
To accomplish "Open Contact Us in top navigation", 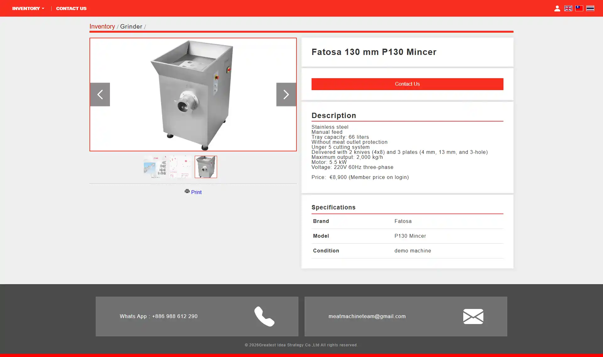I will coord(71,8).
